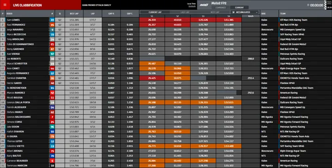Select the CURRENT LAP tab
Screen dimensions: 332x168
(155, 12)
